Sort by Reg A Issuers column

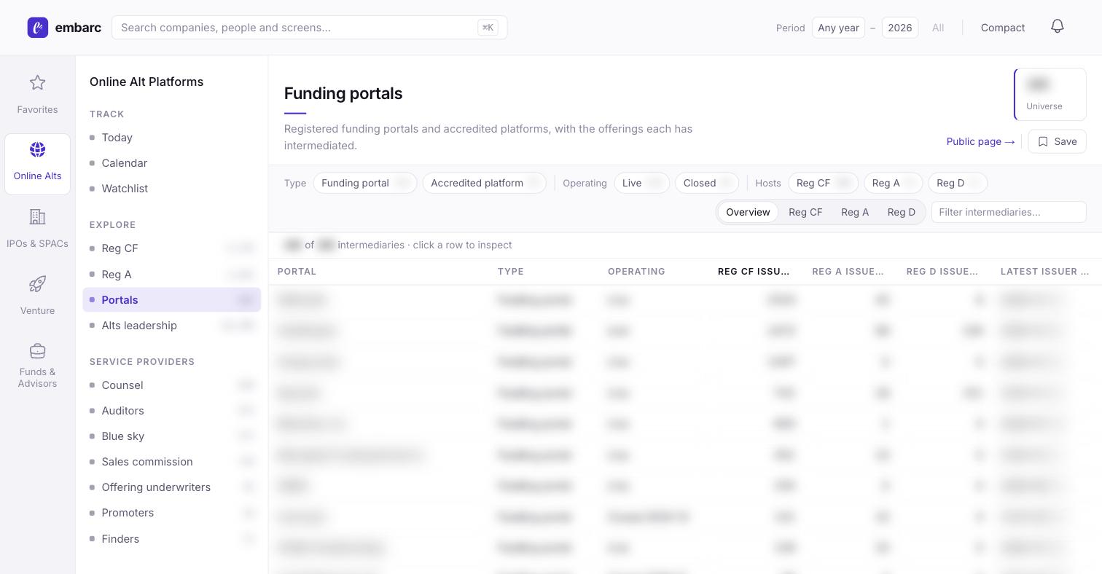[848, 272]
